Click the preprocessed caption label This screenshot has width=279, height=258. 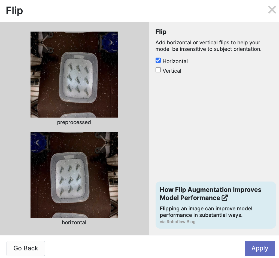coord(74,122)
